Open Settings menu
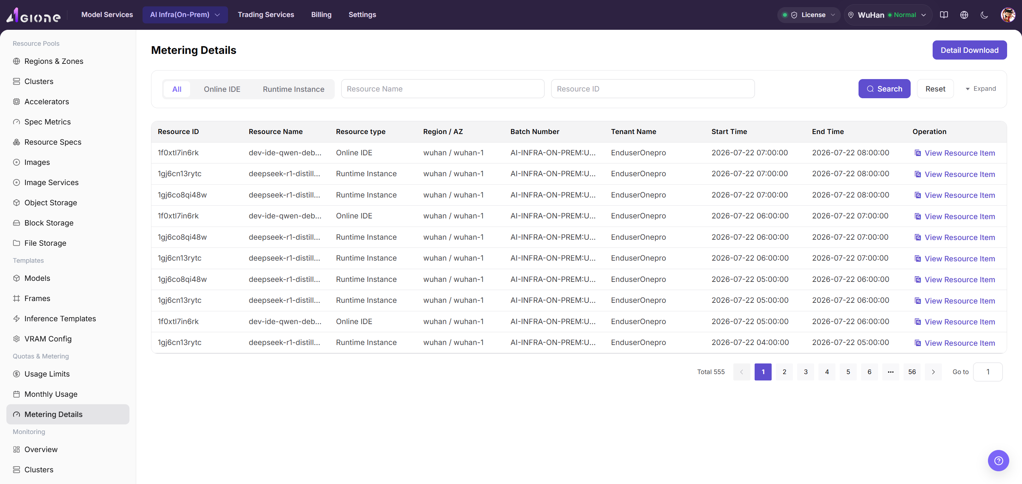The image size is (1022, 484). click(x=362, y=15)
